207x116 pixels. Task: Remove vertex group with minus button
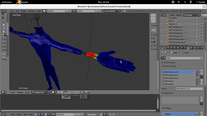click(202, 74)
